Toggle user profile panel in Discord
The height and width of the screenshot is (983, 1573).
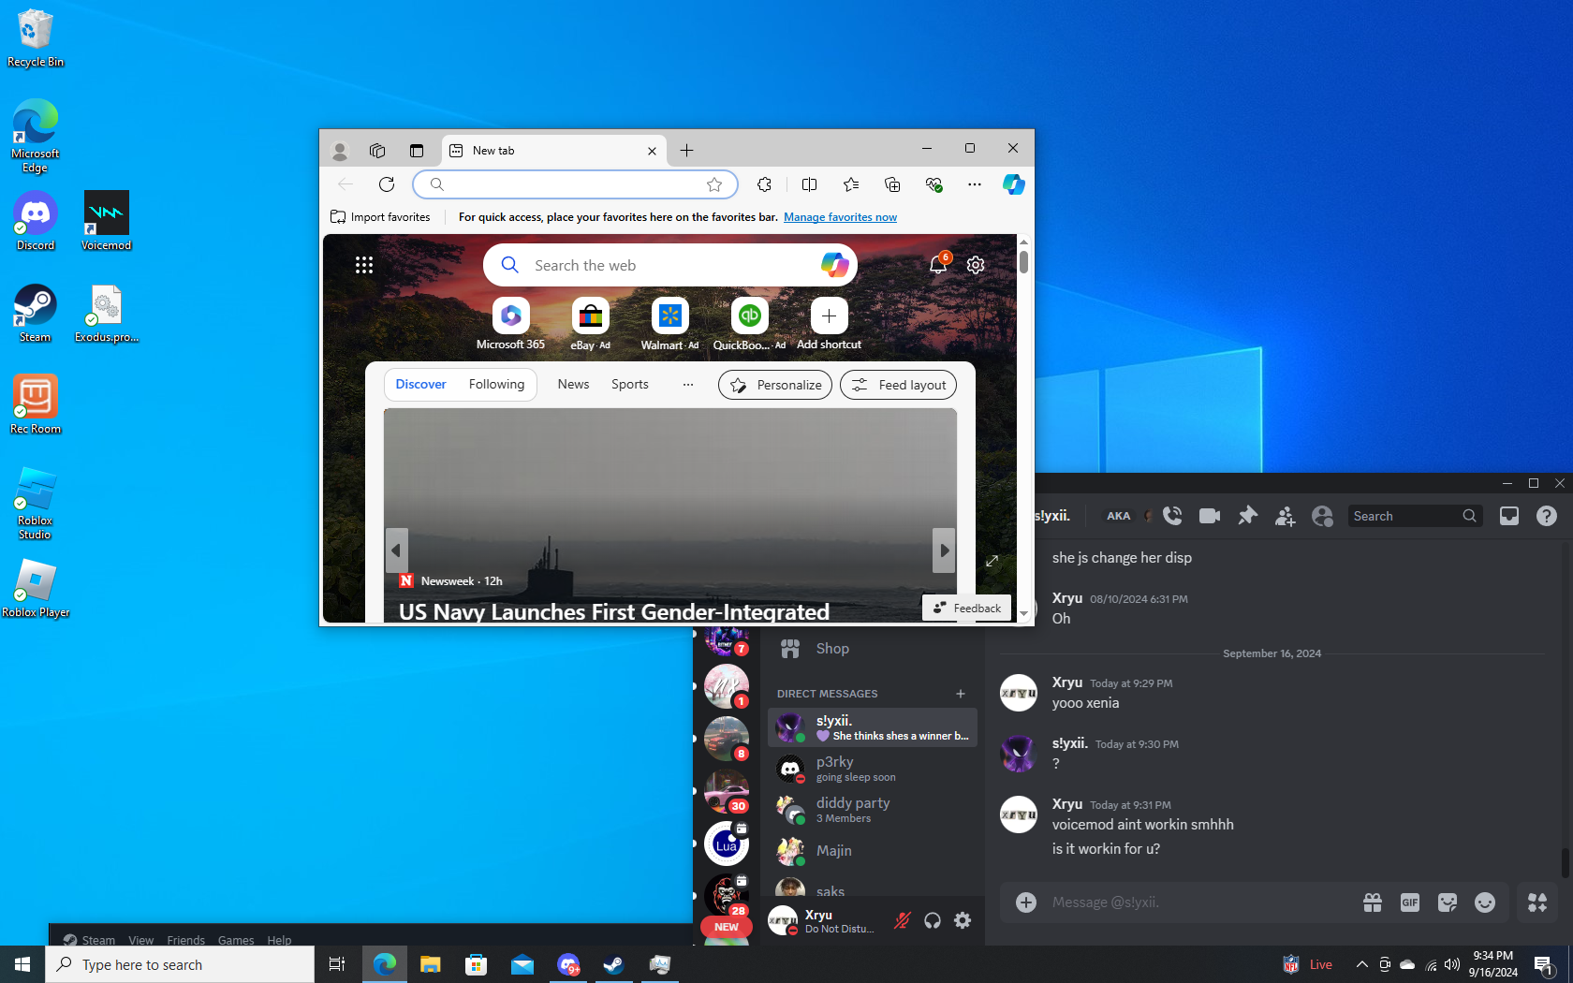point(1322,516)
